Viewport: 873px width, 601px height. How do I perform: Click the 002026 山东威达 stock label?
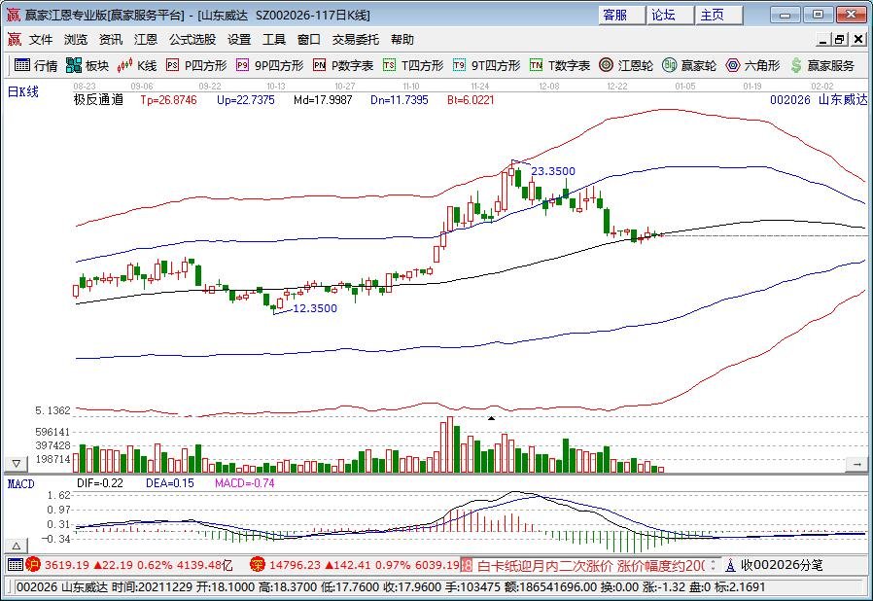(819, 100)
